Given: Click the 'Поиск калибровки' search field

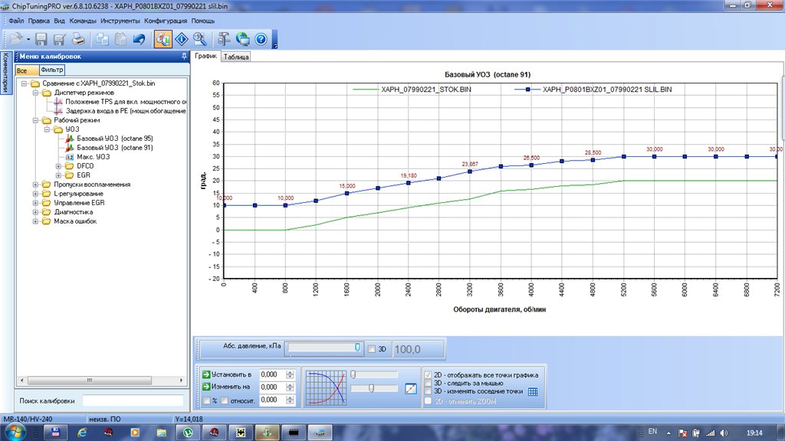Looking at the screenshot, I should click(x=133, y=400).
